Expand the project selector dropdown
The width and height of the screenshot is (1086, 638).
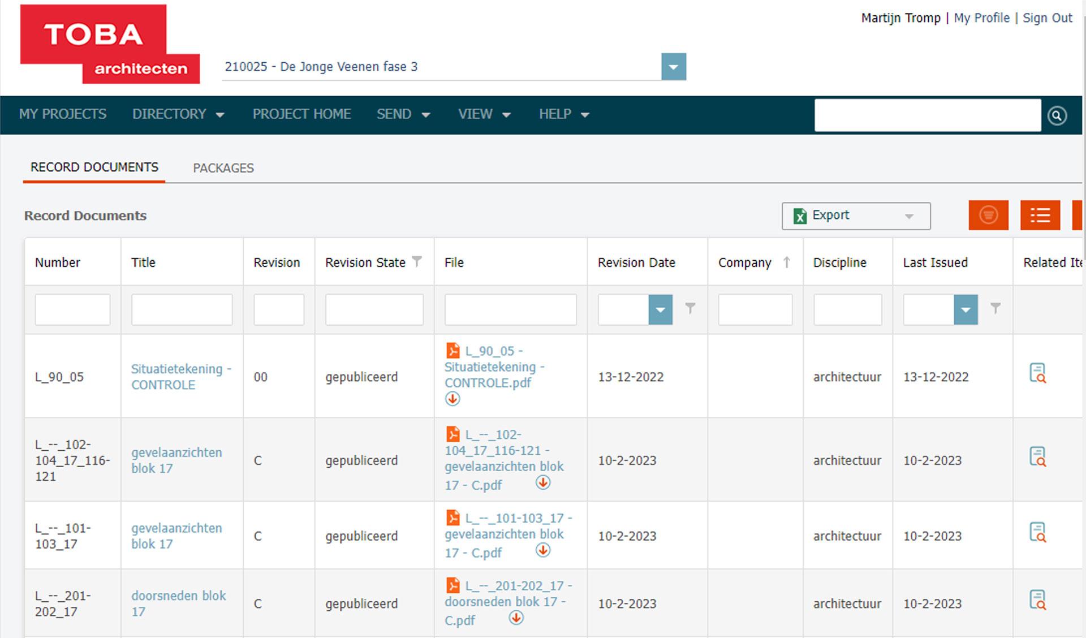tap(673, 67)
